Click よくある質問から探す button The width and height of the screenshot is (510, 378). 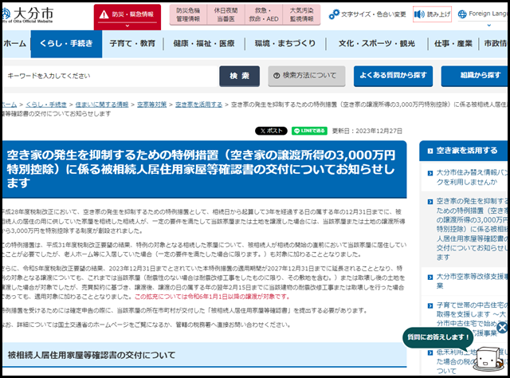(393, 77)
